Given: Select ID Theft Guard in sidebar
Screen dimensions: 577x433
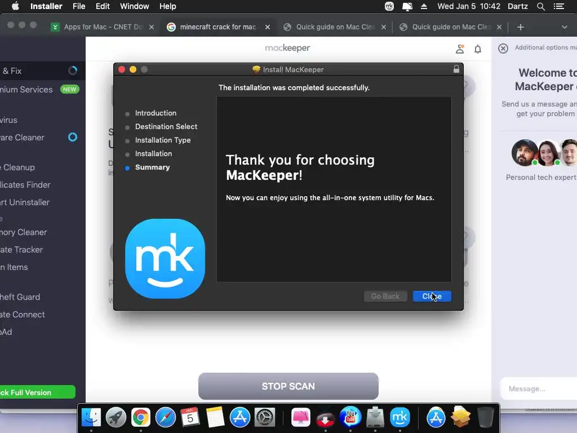Looking at the screenshot, I should pos(42,297).
